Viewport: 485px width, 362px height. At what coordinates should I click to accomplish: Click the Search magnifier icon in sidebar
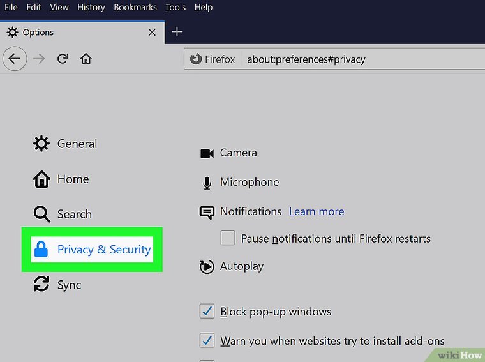pyautogui.click(x=41, y=214)
